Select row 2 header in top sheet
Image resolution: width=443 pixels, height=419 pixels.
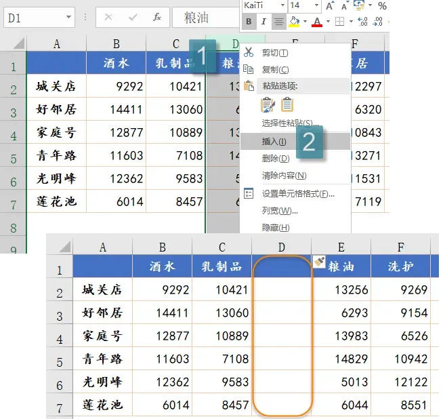[13, 86]
